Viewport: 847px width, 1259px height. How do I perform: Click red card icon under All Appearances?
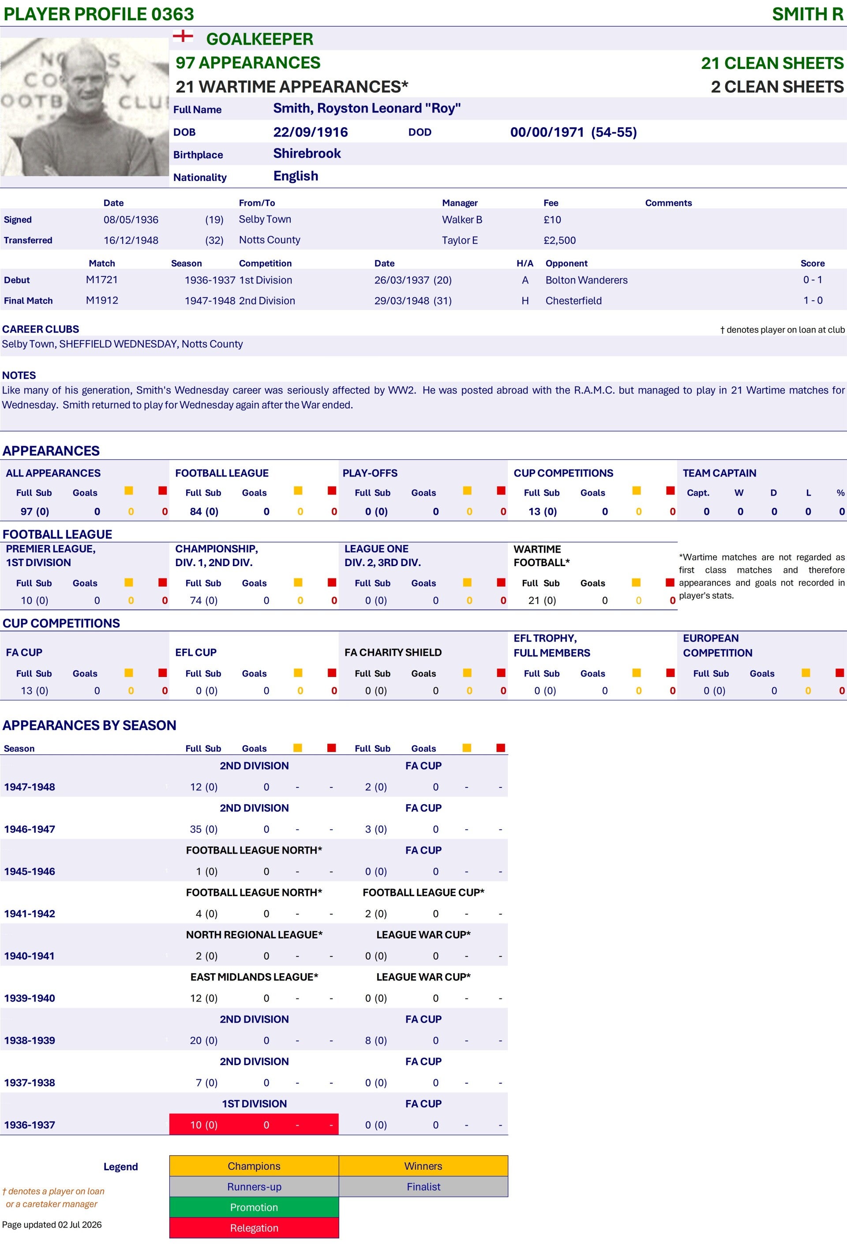point(163,491)
